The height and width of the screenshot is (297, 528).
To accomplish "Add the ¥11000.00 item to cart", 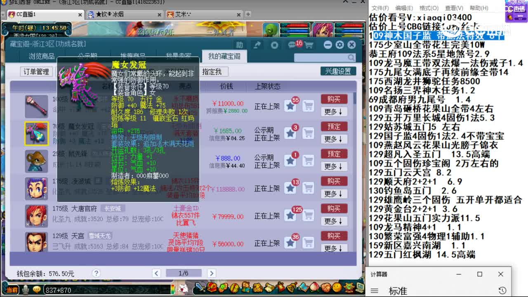I will click(x=308, y=106).
